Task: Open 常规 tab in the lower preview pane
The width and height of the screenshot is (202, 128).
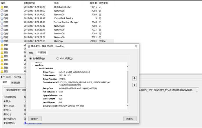Action: (5, 82)
